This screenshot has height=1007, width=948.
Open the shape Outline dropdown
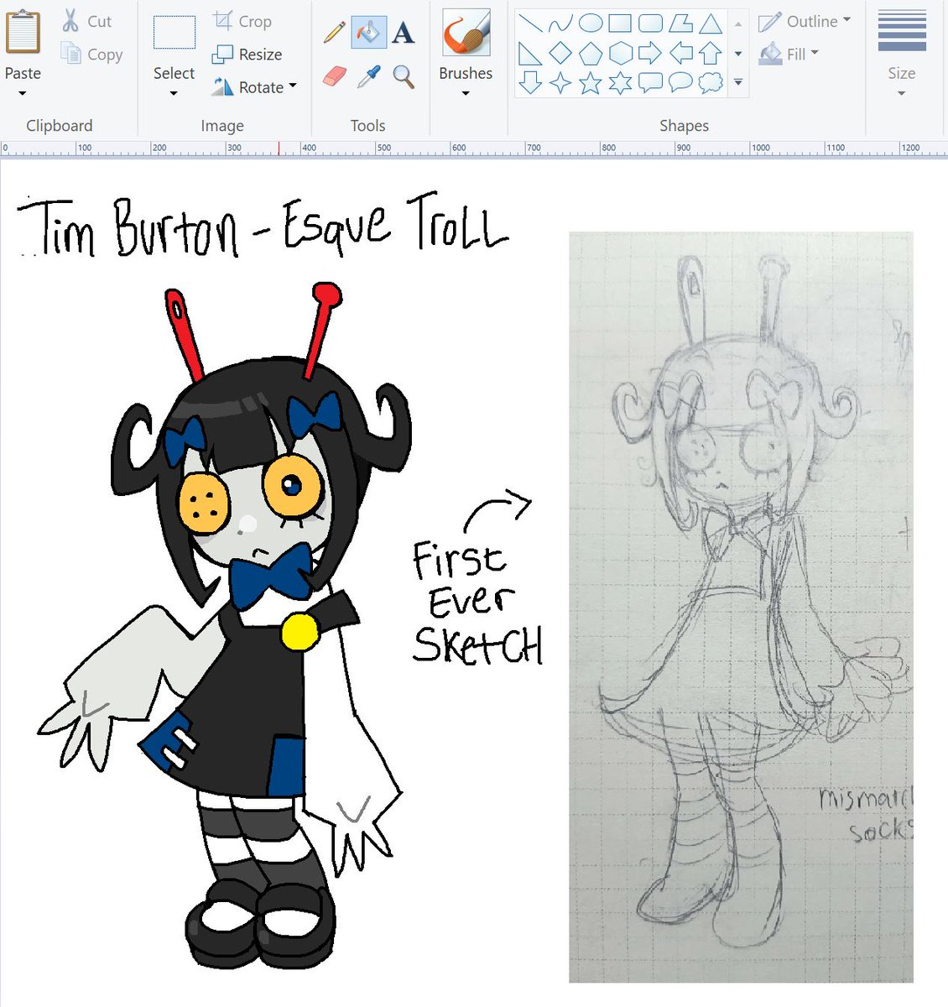[x=805, y=21]
